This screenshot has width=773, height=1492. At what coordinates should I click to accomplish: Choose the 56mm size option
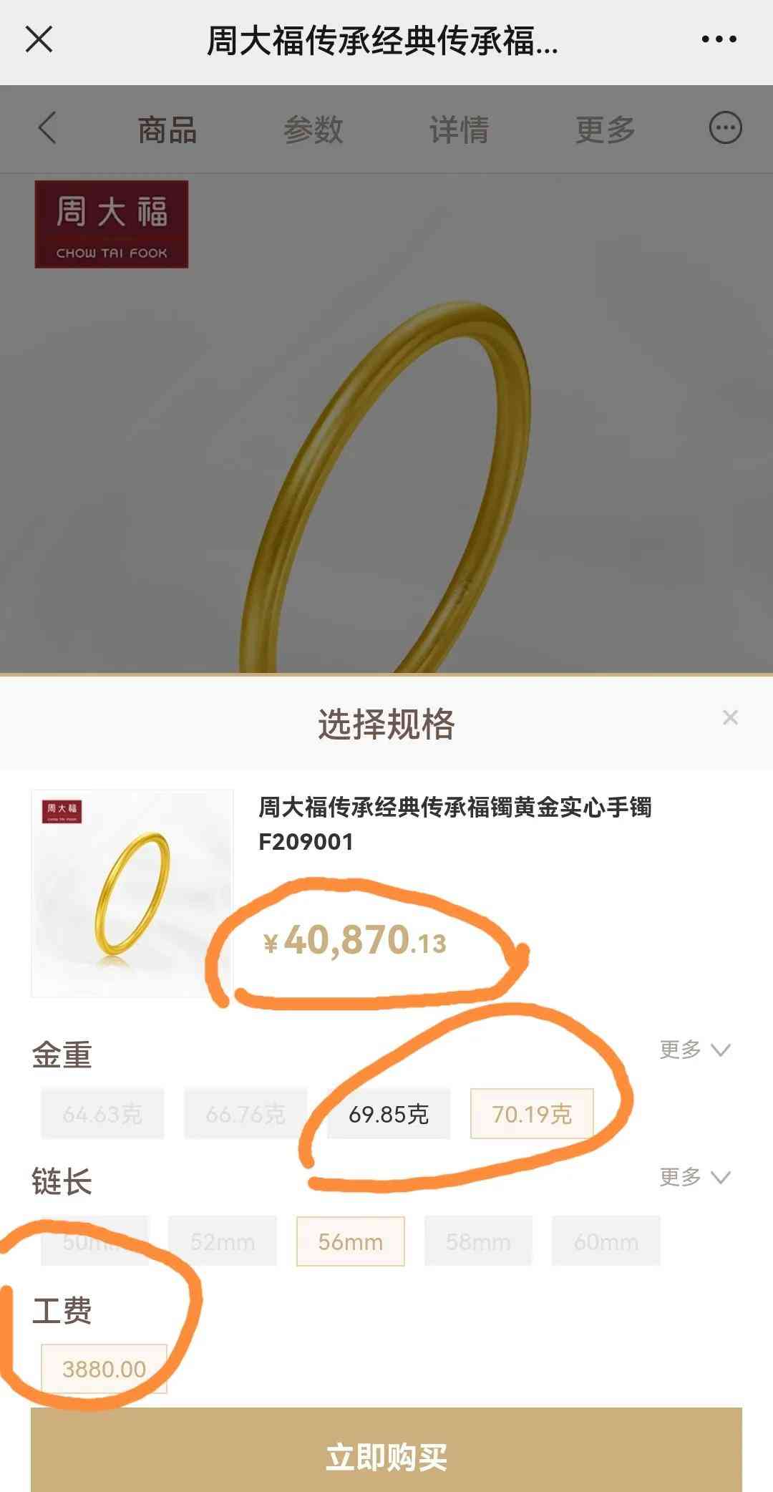[351, 1241]
